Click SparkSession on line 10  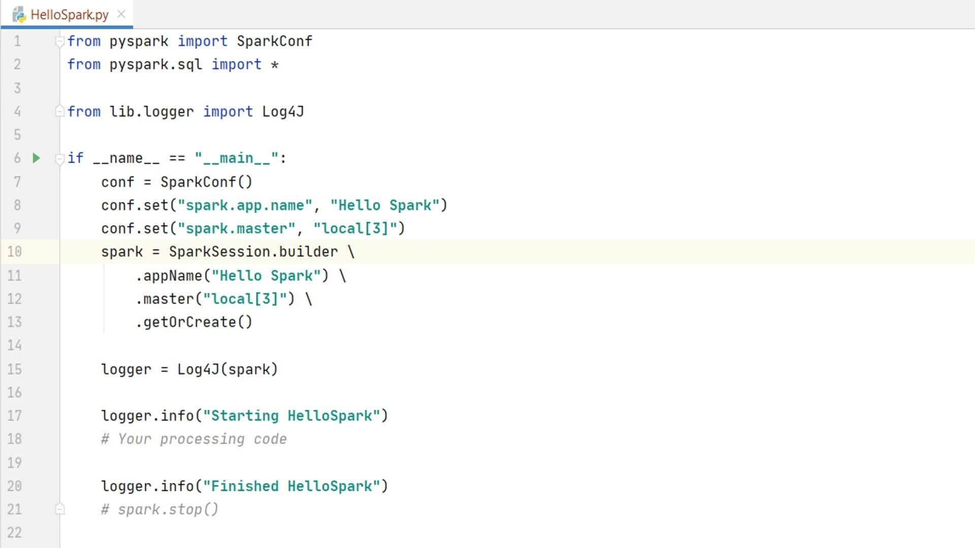coord(219,252)
